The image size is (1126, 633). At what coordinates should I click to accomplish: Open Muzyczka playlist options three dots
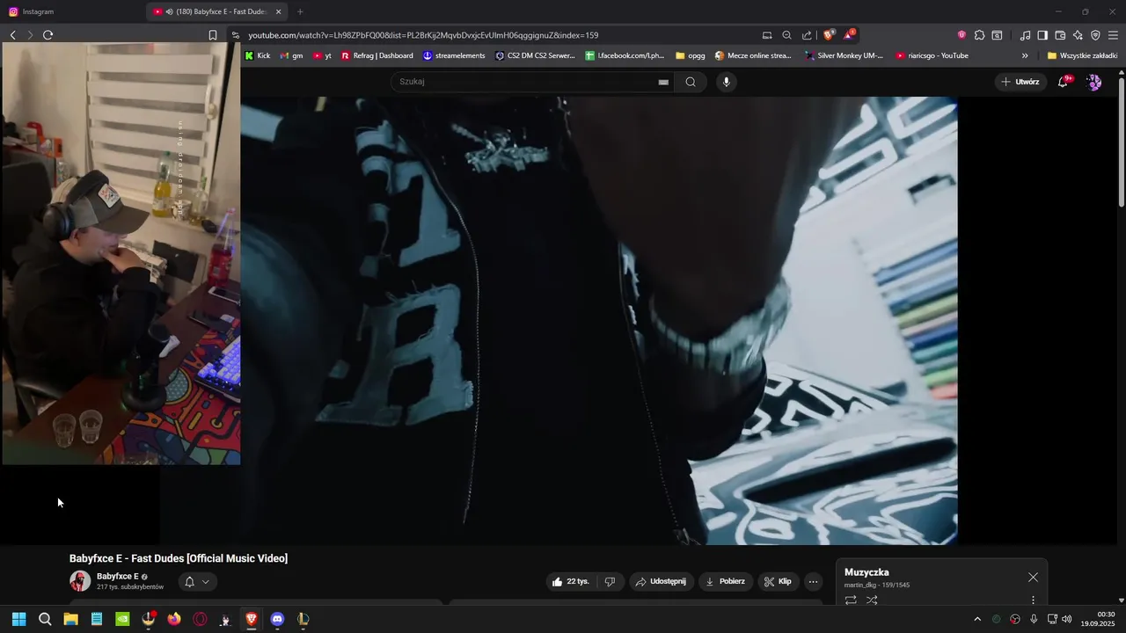(1033, 600)
